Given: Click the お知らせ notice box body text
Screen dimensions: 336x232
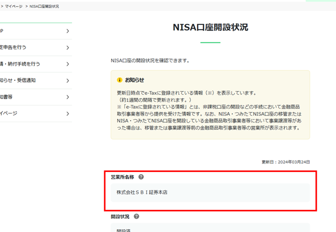Looking at the screenshot, I should 210,110.
